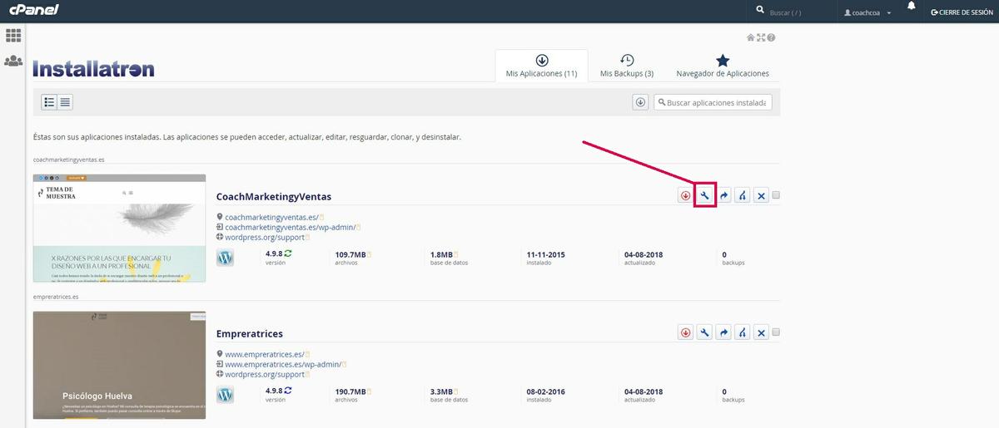Open the cPanel apps grid icon in sidebar

pyautogui.click(x=13, y=36)
